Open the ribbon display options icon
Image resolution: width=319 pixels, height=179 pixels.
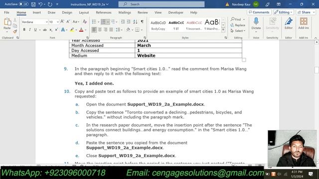[279, 4]
